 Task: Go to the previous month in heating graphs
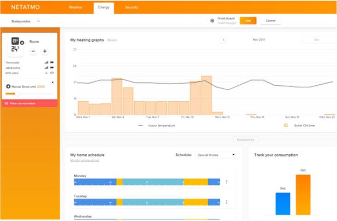pyautogui.click(x=224, y=40)
